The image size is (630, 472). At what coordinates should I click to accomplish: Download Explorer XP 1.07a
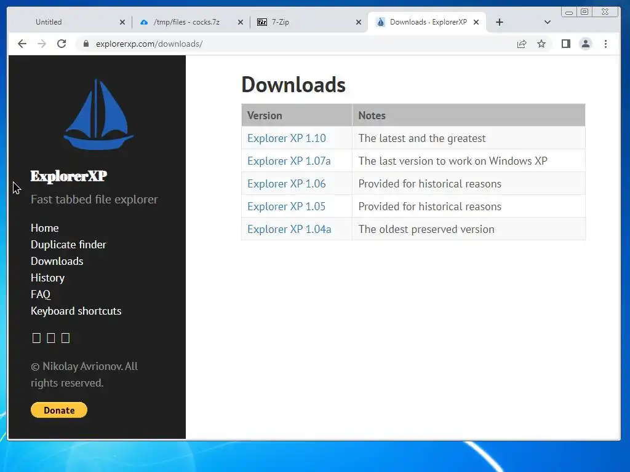click(x=289, y=161)
